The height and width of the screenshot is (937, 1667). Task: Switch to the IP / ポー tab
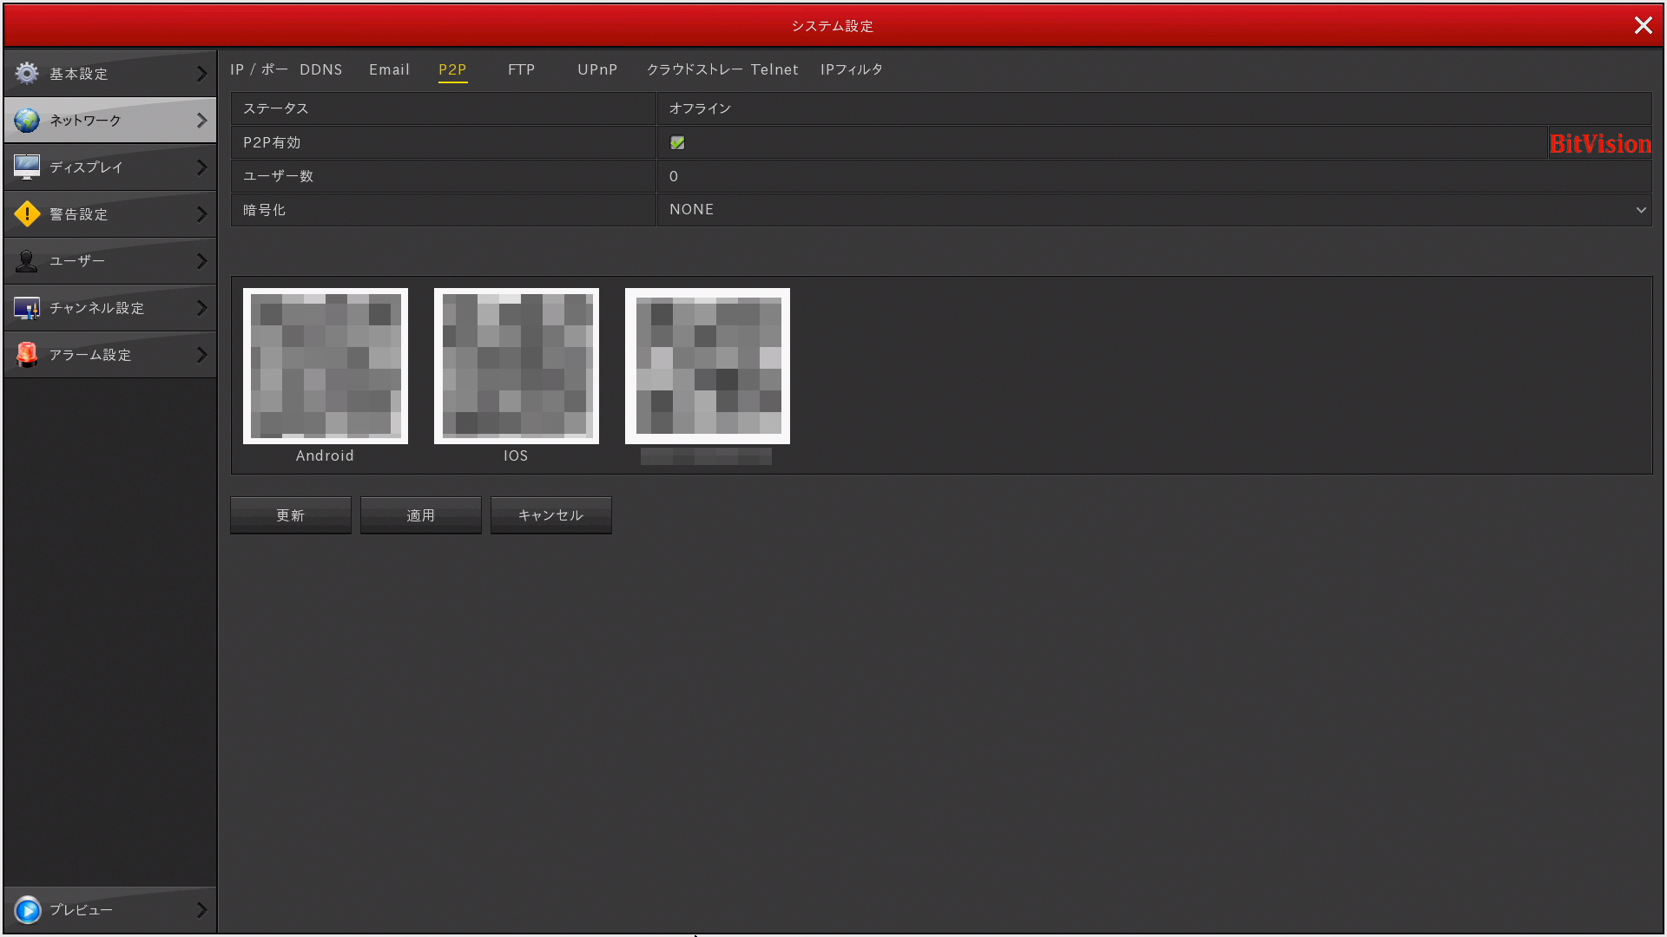[259, 69]
